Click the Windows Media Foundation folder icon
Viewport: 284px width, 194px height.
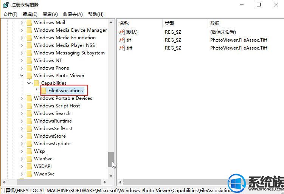pyautogui.click(x=29, y=38)
